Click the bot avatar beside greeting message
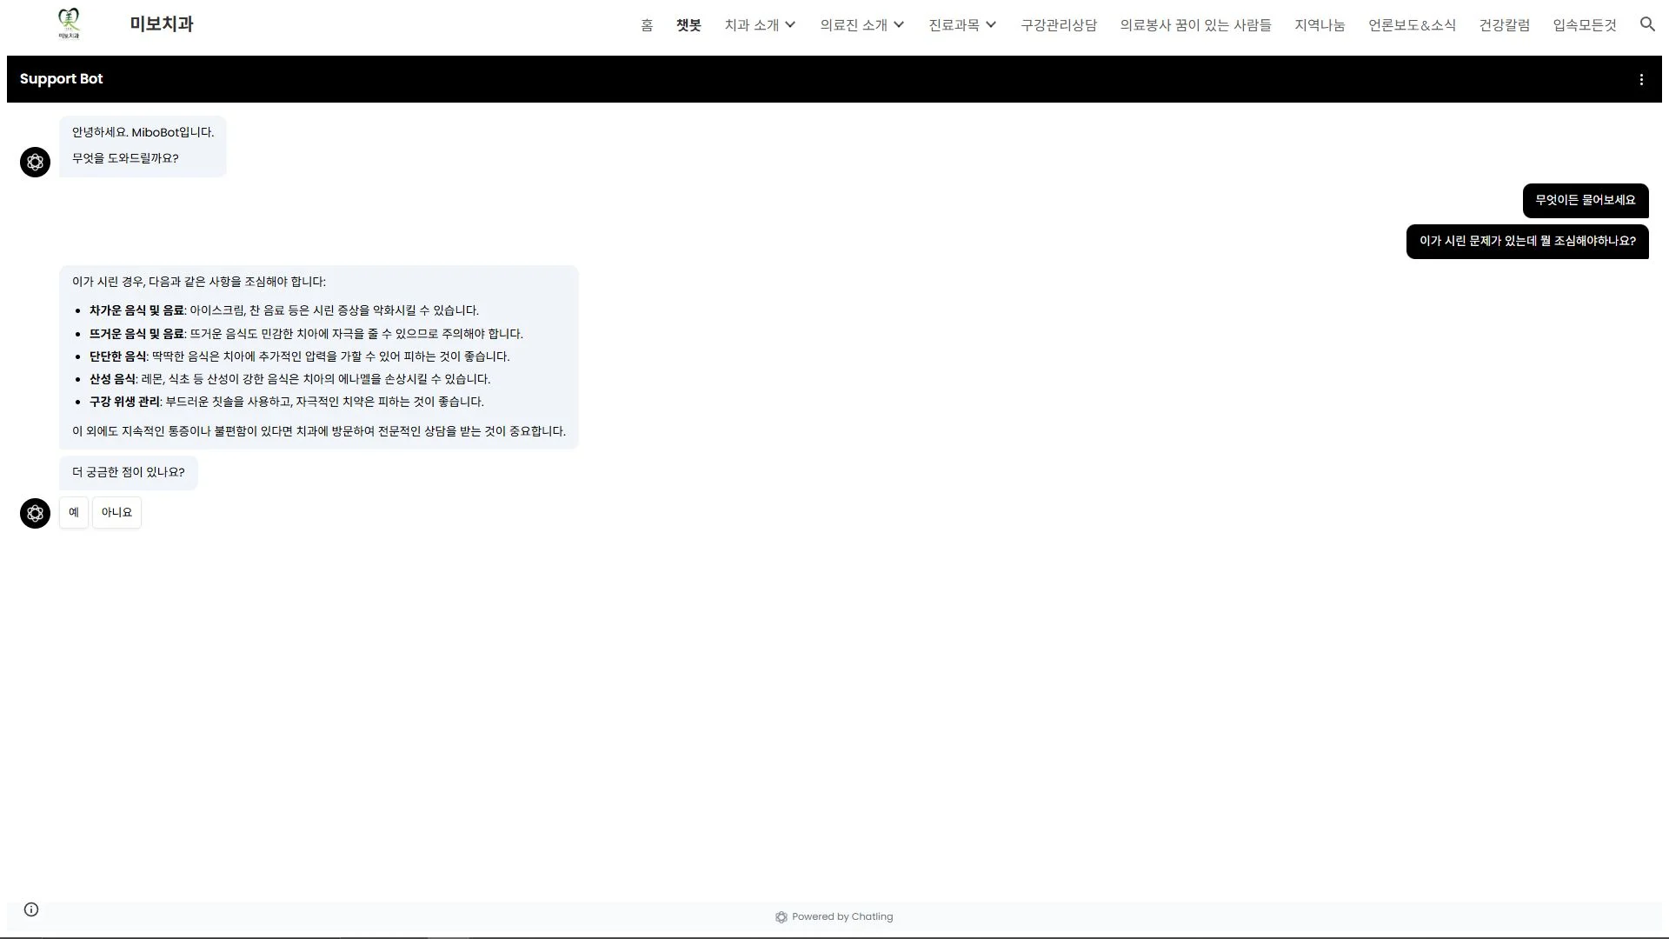 click(x=35, y=162)
